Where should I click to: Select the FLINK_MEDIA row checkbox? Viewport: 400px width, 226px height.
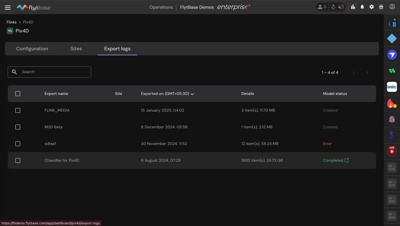18,110
